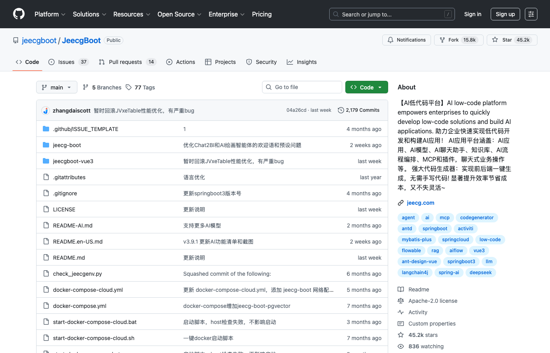Star the repository via the star icon
The width and height of the screenshot is (550, 353).
coord(495,40)
